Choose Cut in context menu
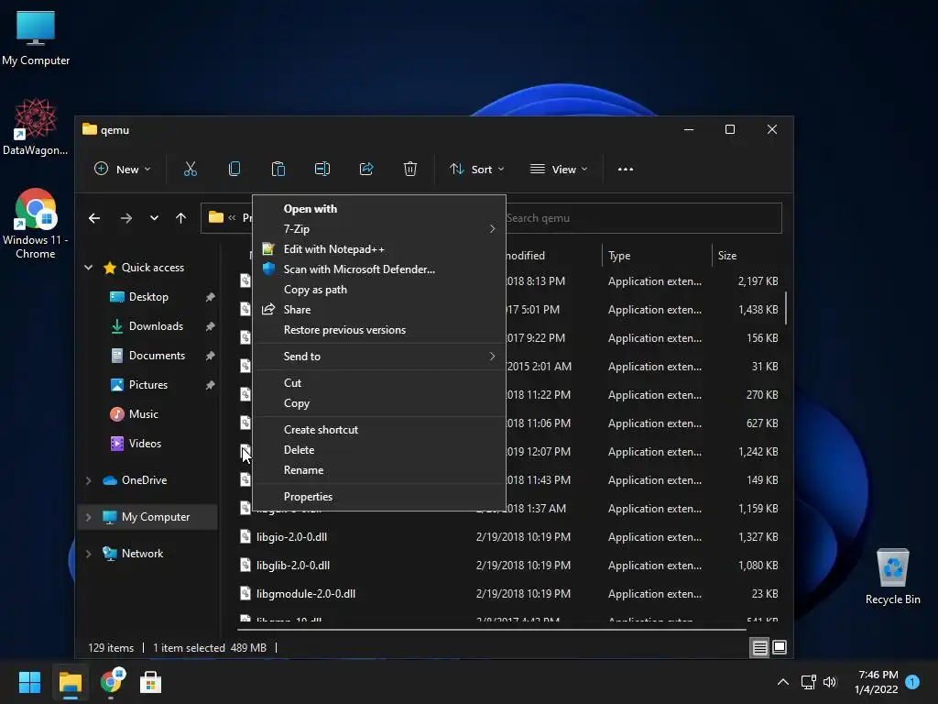This screenshot has width=938, height=704. click(379, 383)
